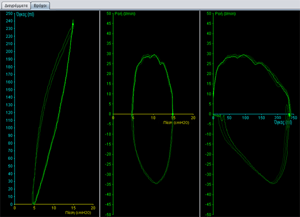300x217 pixels.
Task: Click the green marker at 15 cmH2O on middle graph
Action: [x=172, y=114]
